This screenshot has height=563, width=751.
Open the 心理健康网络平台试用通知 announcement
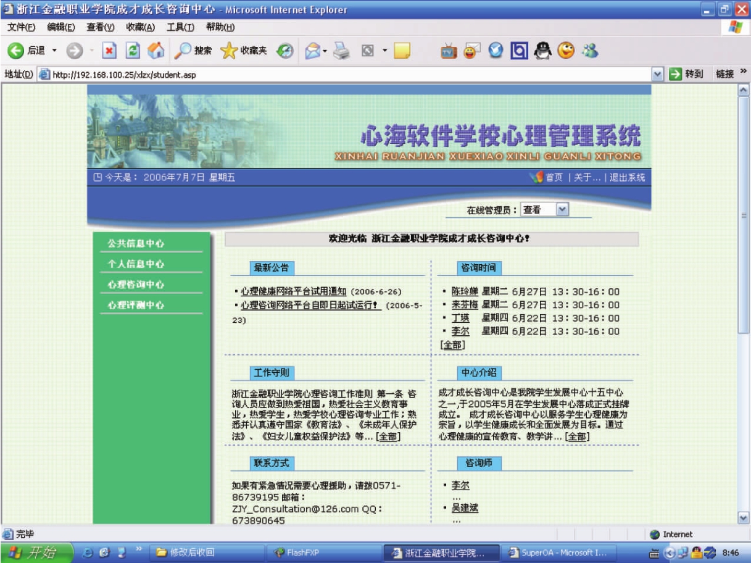pos(294,292)
